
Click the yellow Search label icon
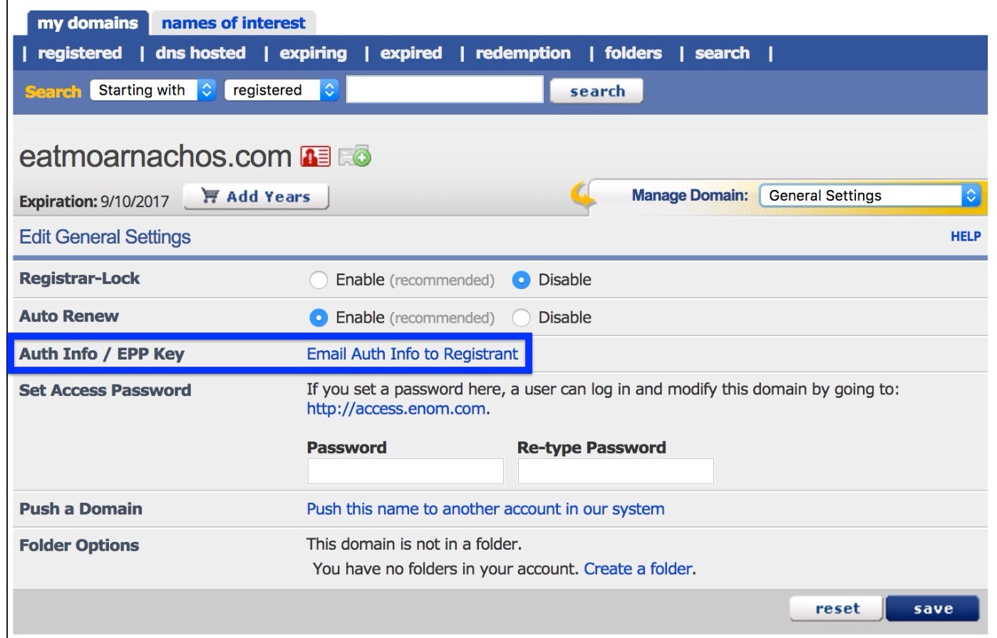click(51, 90)
